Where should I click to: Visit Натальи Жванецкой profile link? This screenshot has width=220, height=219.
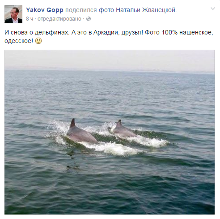(145, 10)
